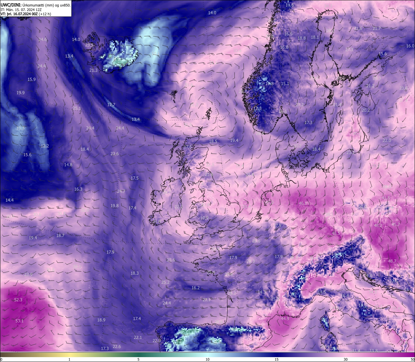Image resolution: width=415 pixels, height=362 pixels.
Task: Click the 24.7 value on the map
Action: [121, 191]
